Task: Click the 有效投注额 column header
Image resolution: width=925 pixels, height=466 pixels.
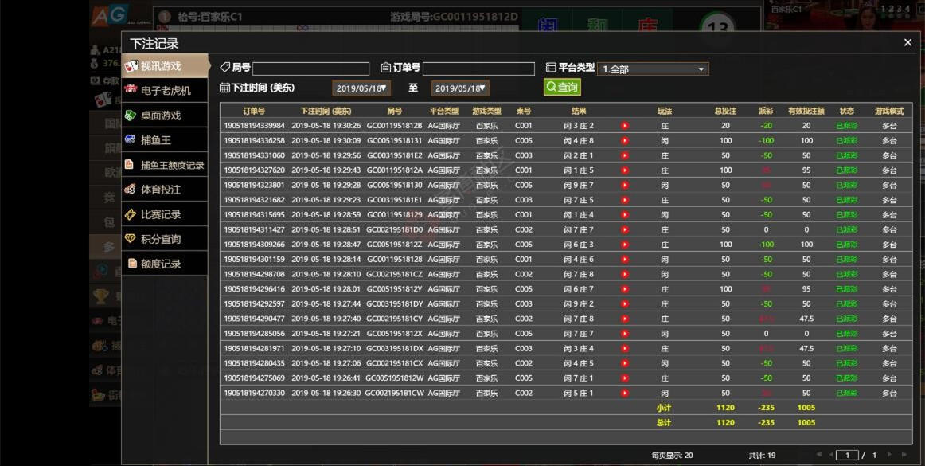Action: pos(806,111)
